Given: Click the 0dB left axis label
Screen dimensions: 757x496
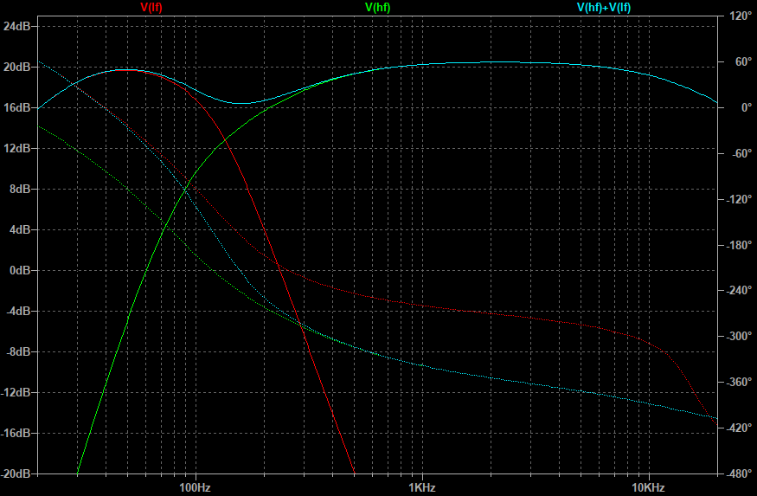Looking at the screenshot, I should point(20,270).
